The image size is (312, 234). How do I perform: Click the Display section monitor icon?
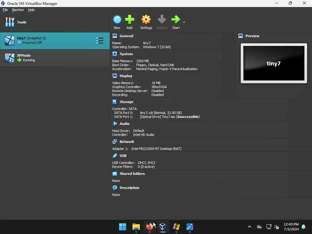pyautogui.click(x=115, y=76)
